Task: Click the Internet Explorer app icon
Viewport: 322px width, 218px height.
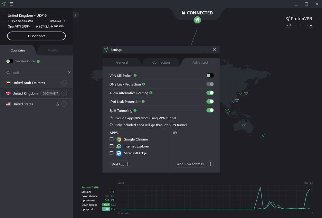Action: (119, 146)
